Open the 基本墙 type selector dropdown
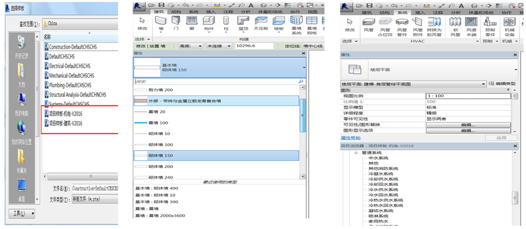Viewport: 526px width, 229px height. point(220,67)
